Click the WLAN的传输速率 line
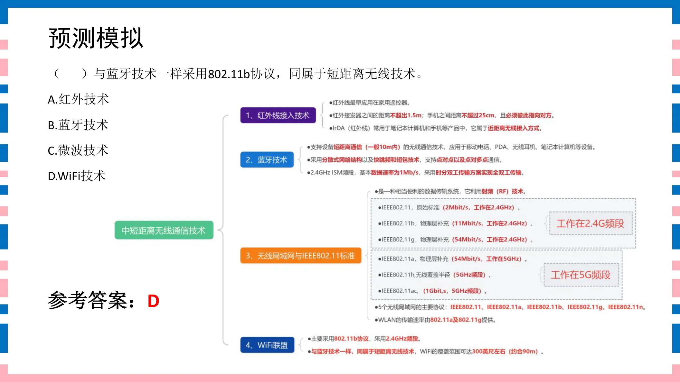 coord(435,320)
